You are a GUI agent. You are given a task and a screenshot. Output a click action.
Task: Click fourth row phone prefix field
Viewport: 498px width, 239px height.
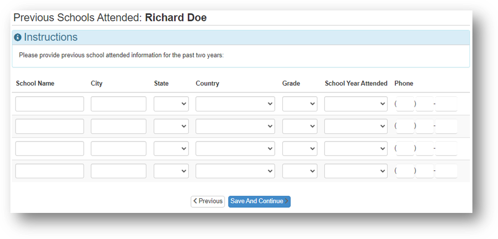point(425,171)
